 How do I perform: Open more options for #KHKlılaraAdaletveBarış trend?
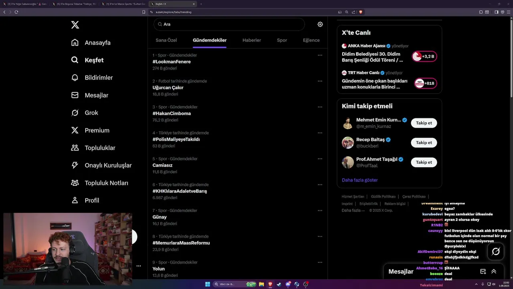tap(320, 185)
